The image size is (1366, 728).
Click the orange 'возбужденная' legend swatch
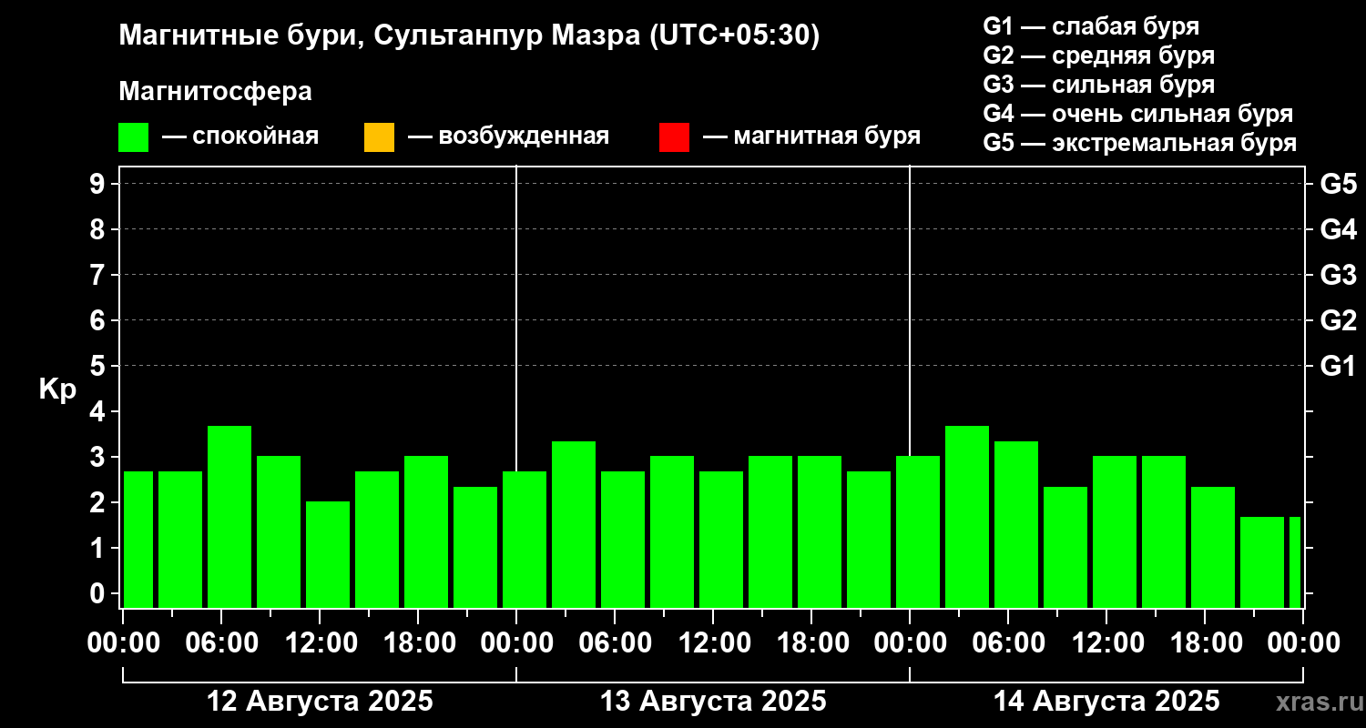point(379,137)
